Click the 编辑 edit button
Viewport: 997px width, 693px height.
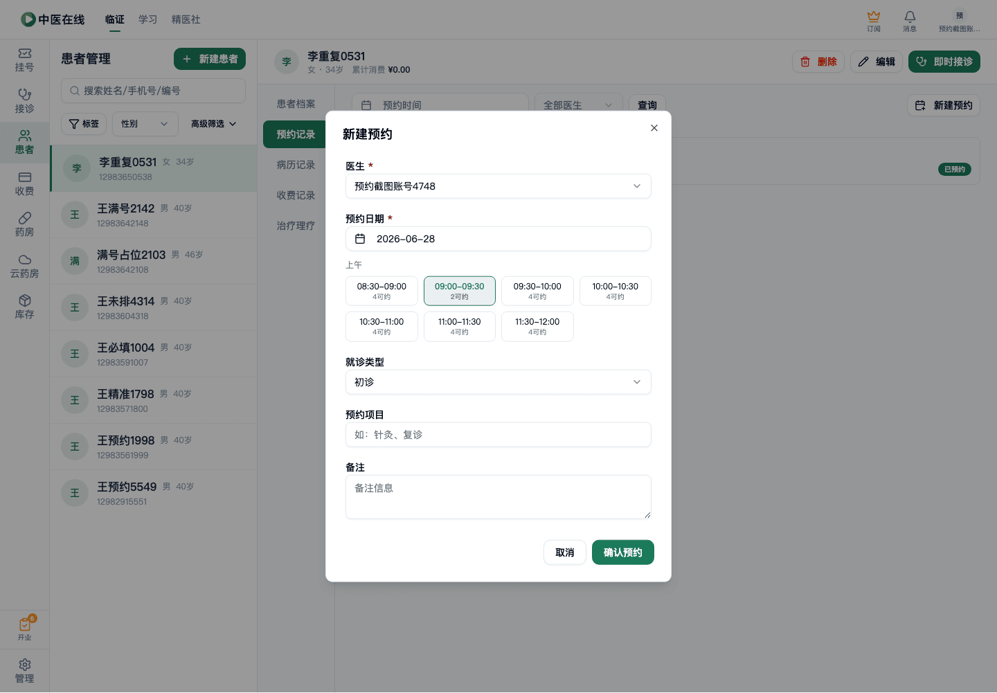[x=877, y=62]
